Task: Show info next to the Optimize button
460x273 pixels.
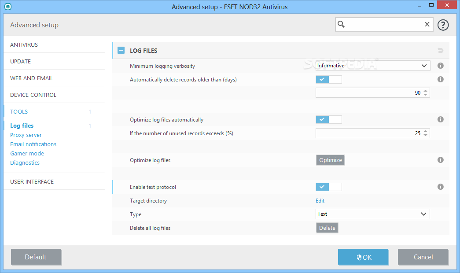Action: click(440, 160)
